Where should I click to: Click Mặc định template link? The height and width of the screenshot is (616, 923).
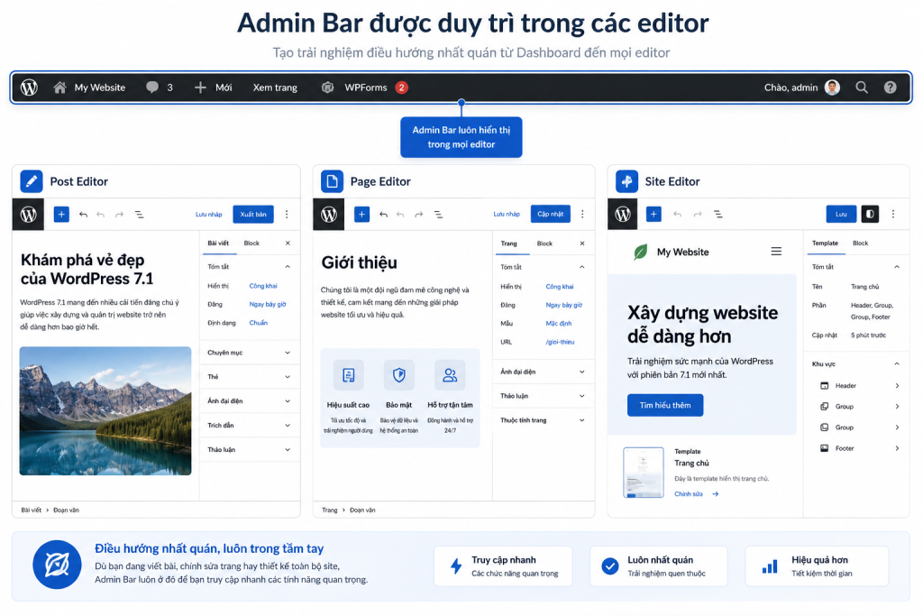click(559, 323)
